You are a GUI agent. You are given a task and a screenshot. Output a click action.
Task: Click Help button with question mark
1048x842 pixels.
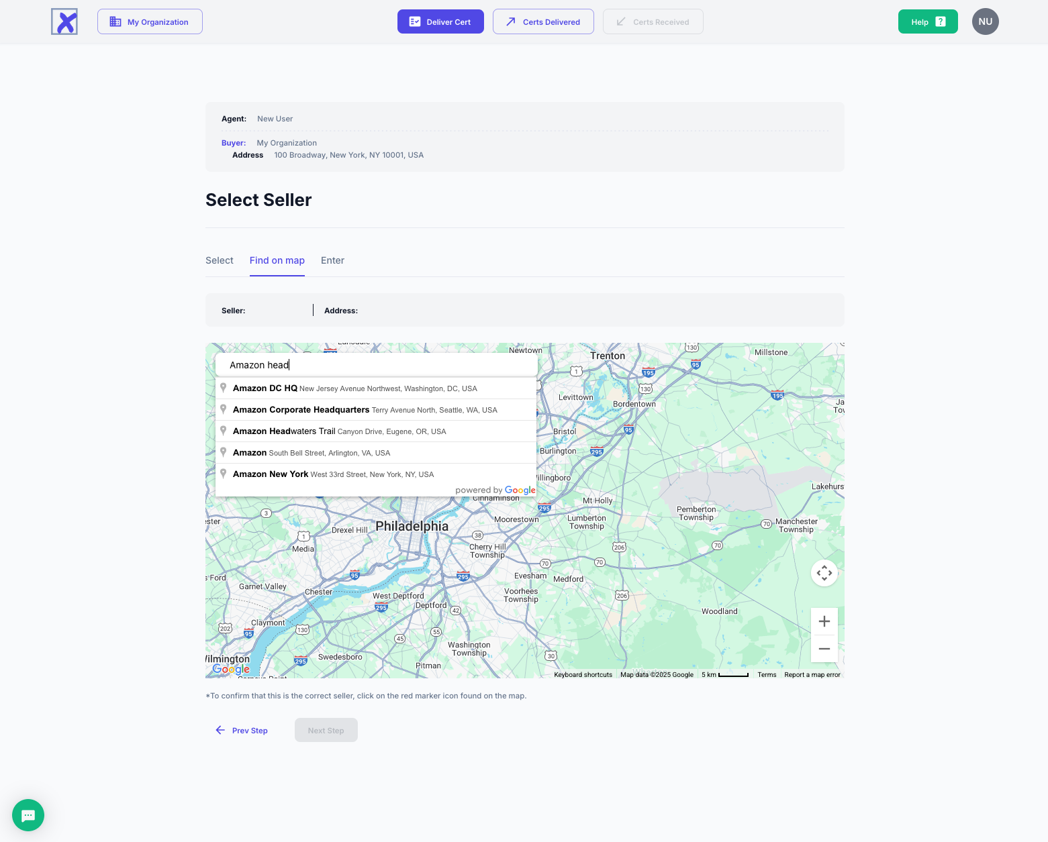click(927, 21)
